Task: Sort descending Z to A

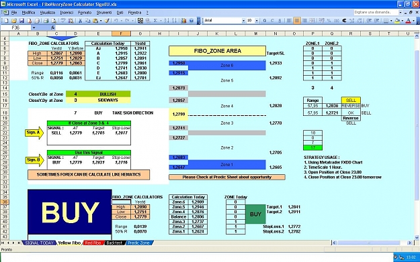Action: 174,21
